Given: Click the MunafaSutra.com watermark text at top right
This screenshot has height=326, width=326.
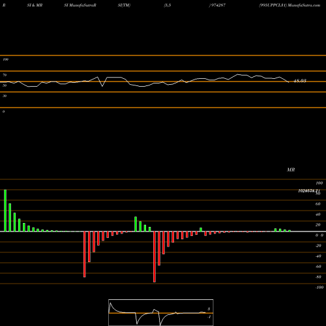Looking at the screenshot, I should click(x=304, y=5).
